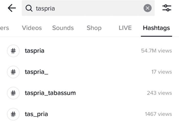Select the LIVE tab
This screenshot has height=123, width=179.
coord(125,28)
